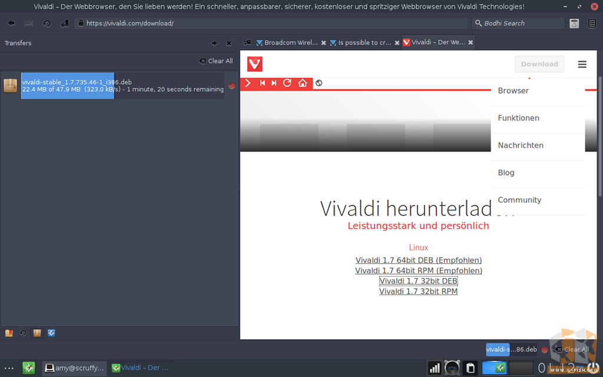Open the Browser menu item
Image resolution: width=603 pixels, height=377 pixels.
point(538,91)
